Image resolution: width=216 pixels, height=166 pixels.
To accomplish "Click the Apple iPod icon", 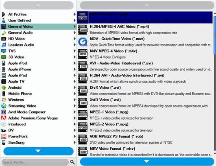I will pyautogui.click(x=4, y=63).
